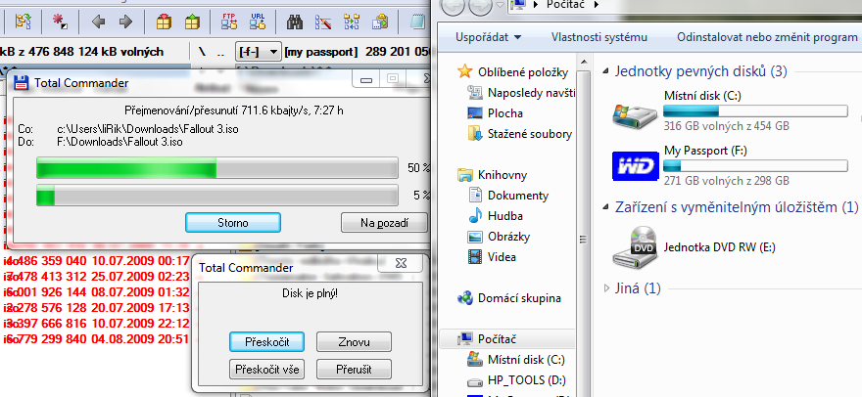Select file row dated 25.07.2009 02:23
The image size is (862, 397).
[96, 276]
